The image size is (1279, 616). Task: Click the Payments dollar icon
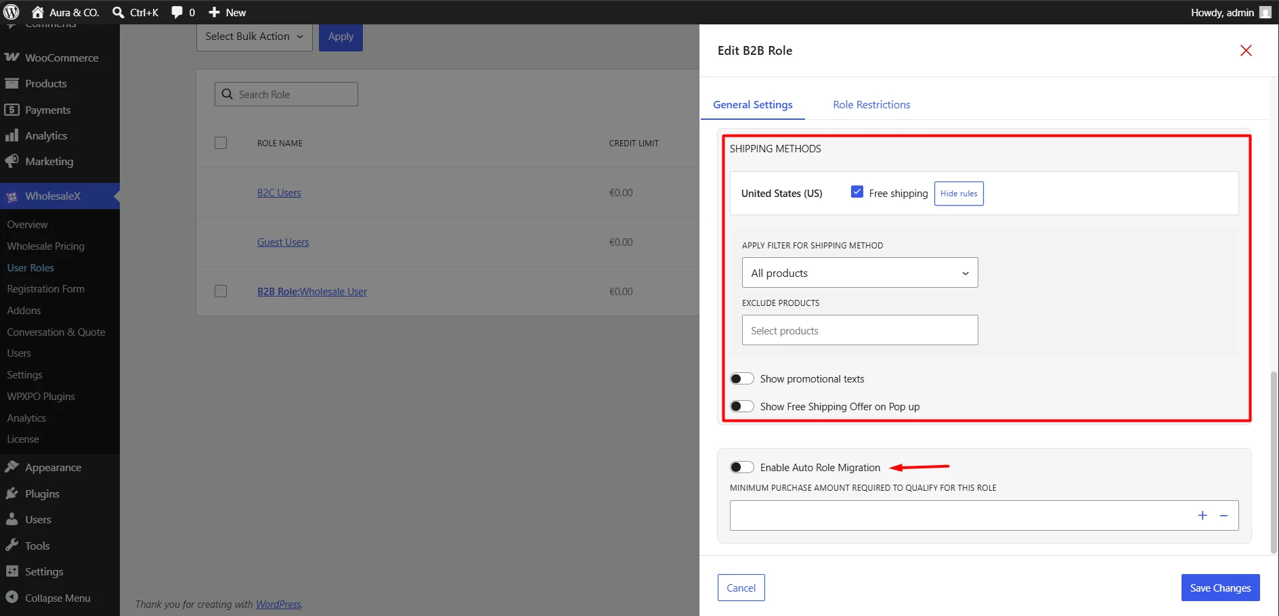12,110
